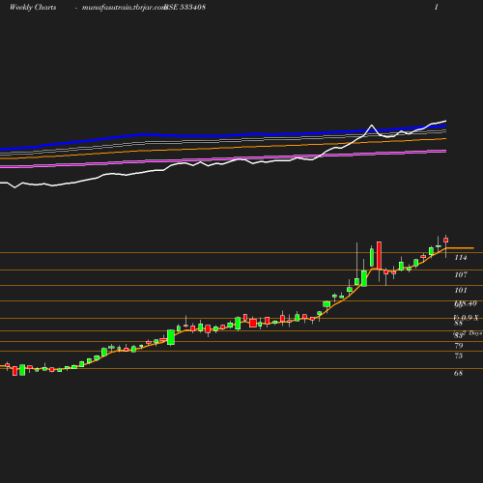
Task: Click the munafasutra website label
Action: click(124, 8)
